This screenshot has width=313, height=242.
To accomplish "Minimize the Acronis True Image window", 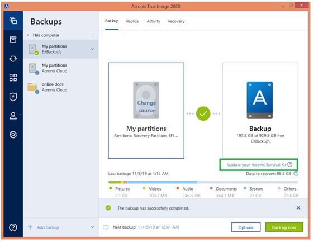I will 283,6.
